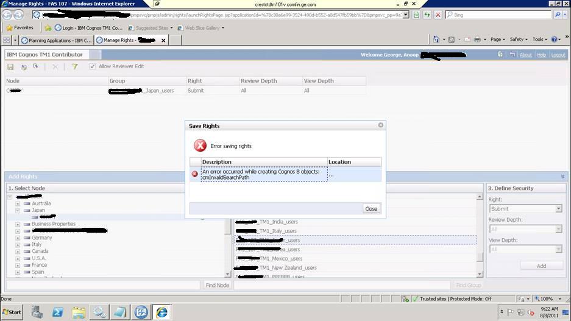The width and height of the screenshot is (571, 321).
Task: Close the Manage Rights browser tab
Action: (x=163, y=40)
